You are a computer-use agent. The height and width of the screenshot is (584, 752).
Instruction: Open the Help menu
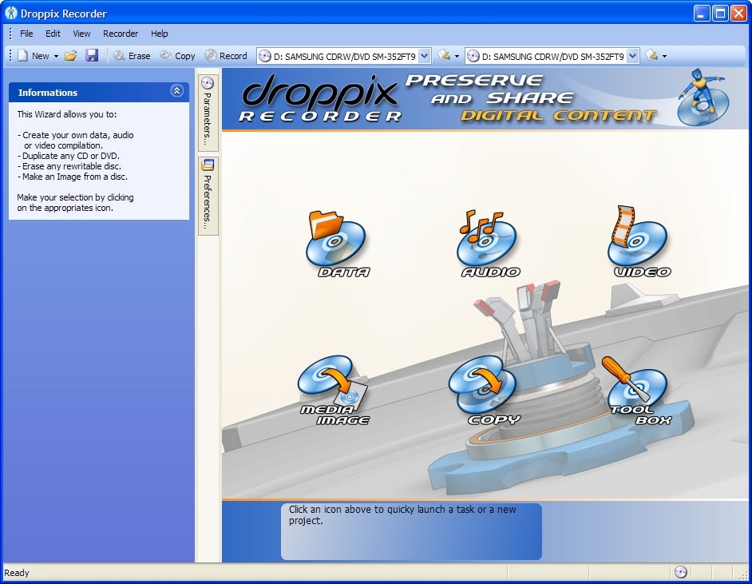coord(159,34)
